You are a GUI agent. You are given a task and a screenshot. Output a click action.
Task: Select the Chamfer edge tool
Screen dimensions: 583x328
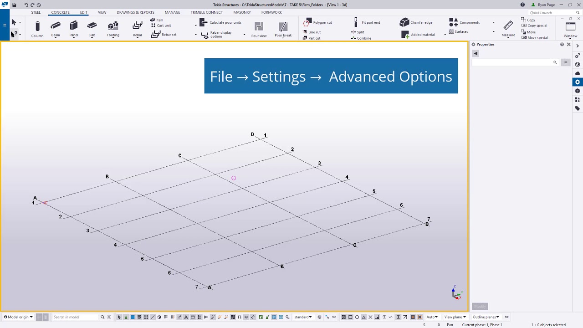tap(416, 22)
